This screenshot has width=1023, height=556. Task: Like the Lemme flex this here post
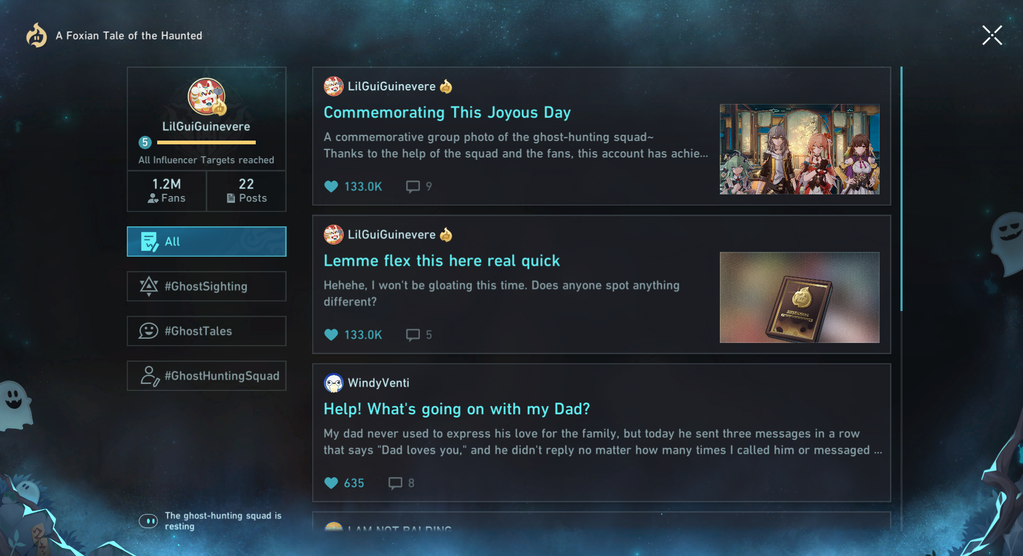(x=331, y=334)
